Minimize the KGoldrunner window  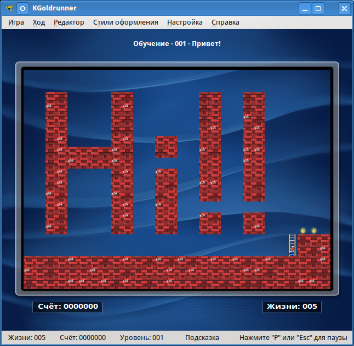click(x=305, y=9)
